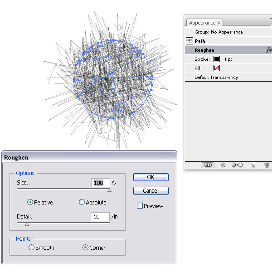Choose Corner points option
This screenshot has width=272, height=272.
pyautogui.click(x=85, y=248)
